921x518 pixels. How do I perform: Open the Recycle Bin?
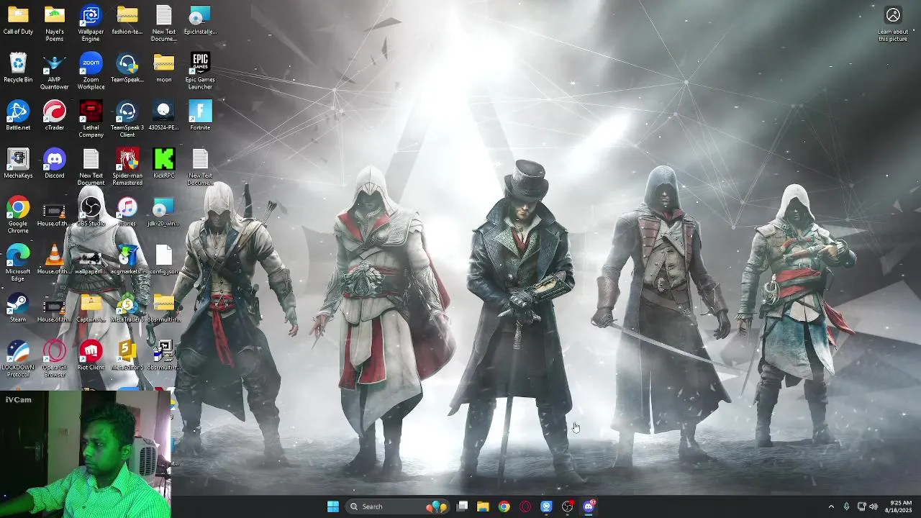click(18, 68)
